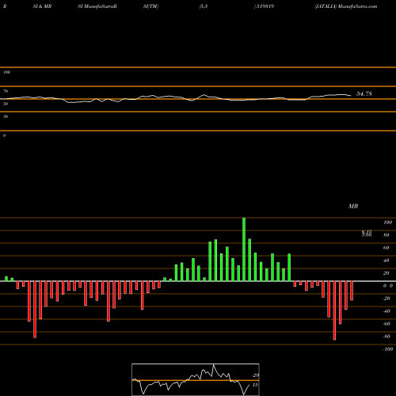396x396 pixels.
Task: Open the mini RSI preview chart thumbnail
Action: click(196, 379)
